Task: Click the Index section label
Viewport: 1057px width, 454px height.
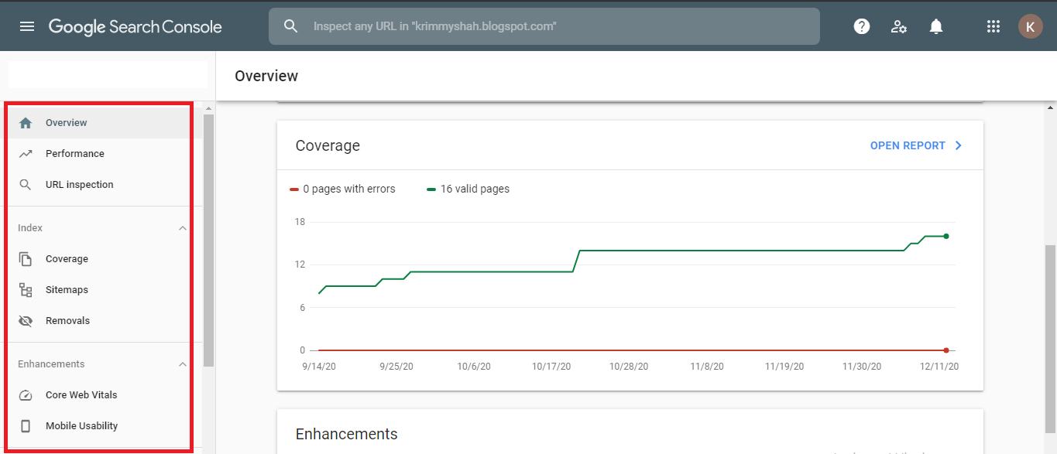Action: [x=30, y=228]
